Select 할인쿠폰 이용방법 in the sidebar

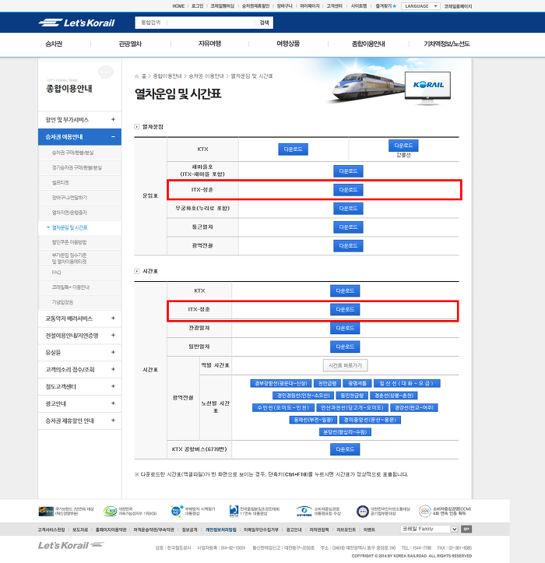tap(69, 242)
